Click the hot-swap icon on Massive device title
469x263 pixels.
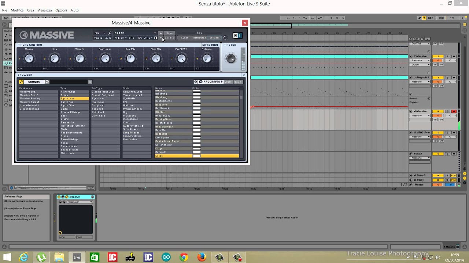(x=92, y=197)
